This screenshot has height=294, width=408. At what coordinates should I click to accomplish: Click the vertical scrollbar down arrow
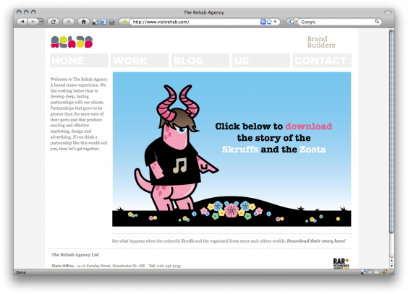391,266
